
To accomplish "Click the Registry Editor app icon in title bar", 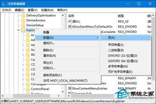I will [x=4, y=4].
